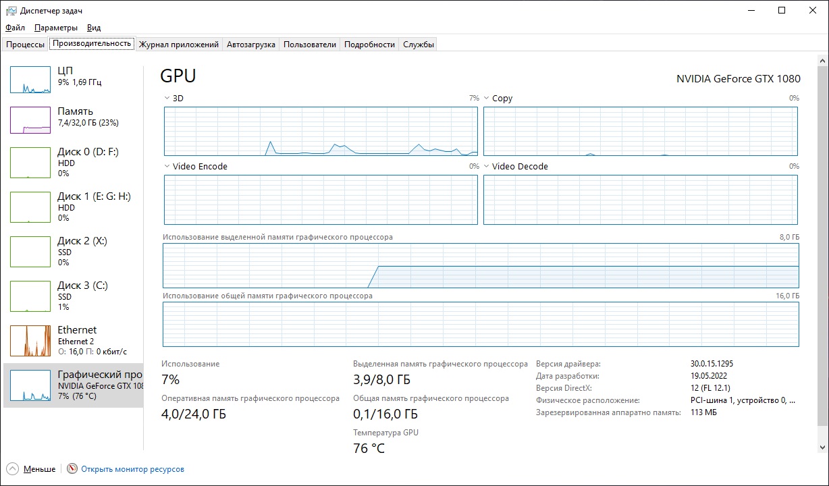The image size is (829, 486).
Task: Click the Task Manager title bar icon
Action: tap(11, 11)
